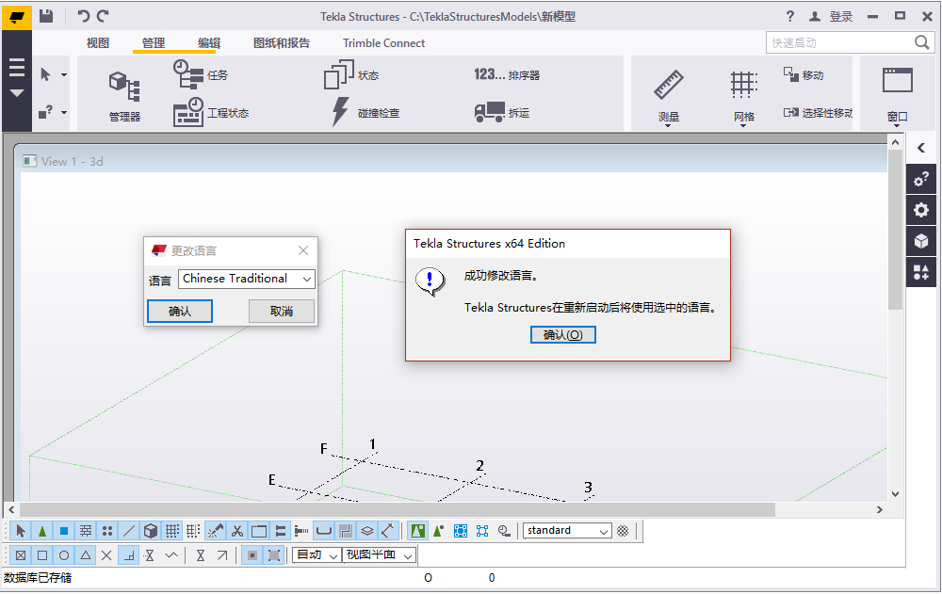
Task: Open the 拆运 lotting tool
Action: coord(502,112)
